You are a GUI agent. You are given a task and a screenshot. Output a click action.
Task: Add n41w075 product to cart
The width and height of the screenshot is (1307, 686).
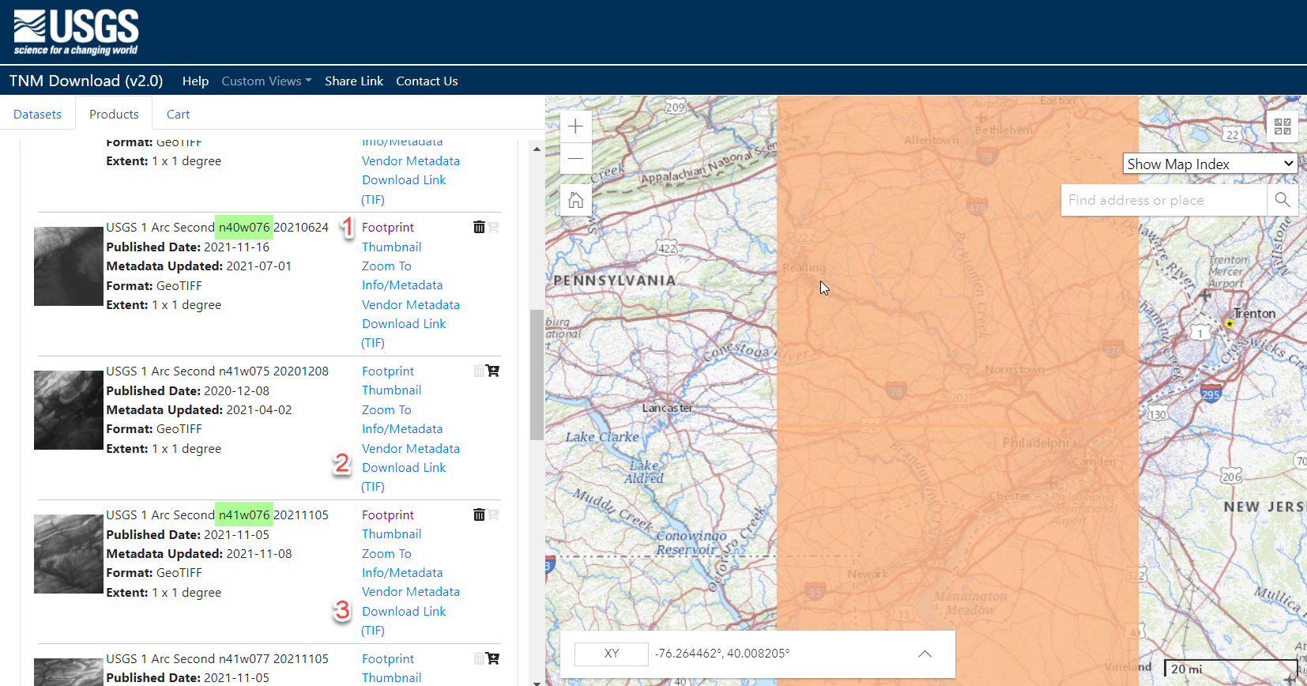point(493,371)
